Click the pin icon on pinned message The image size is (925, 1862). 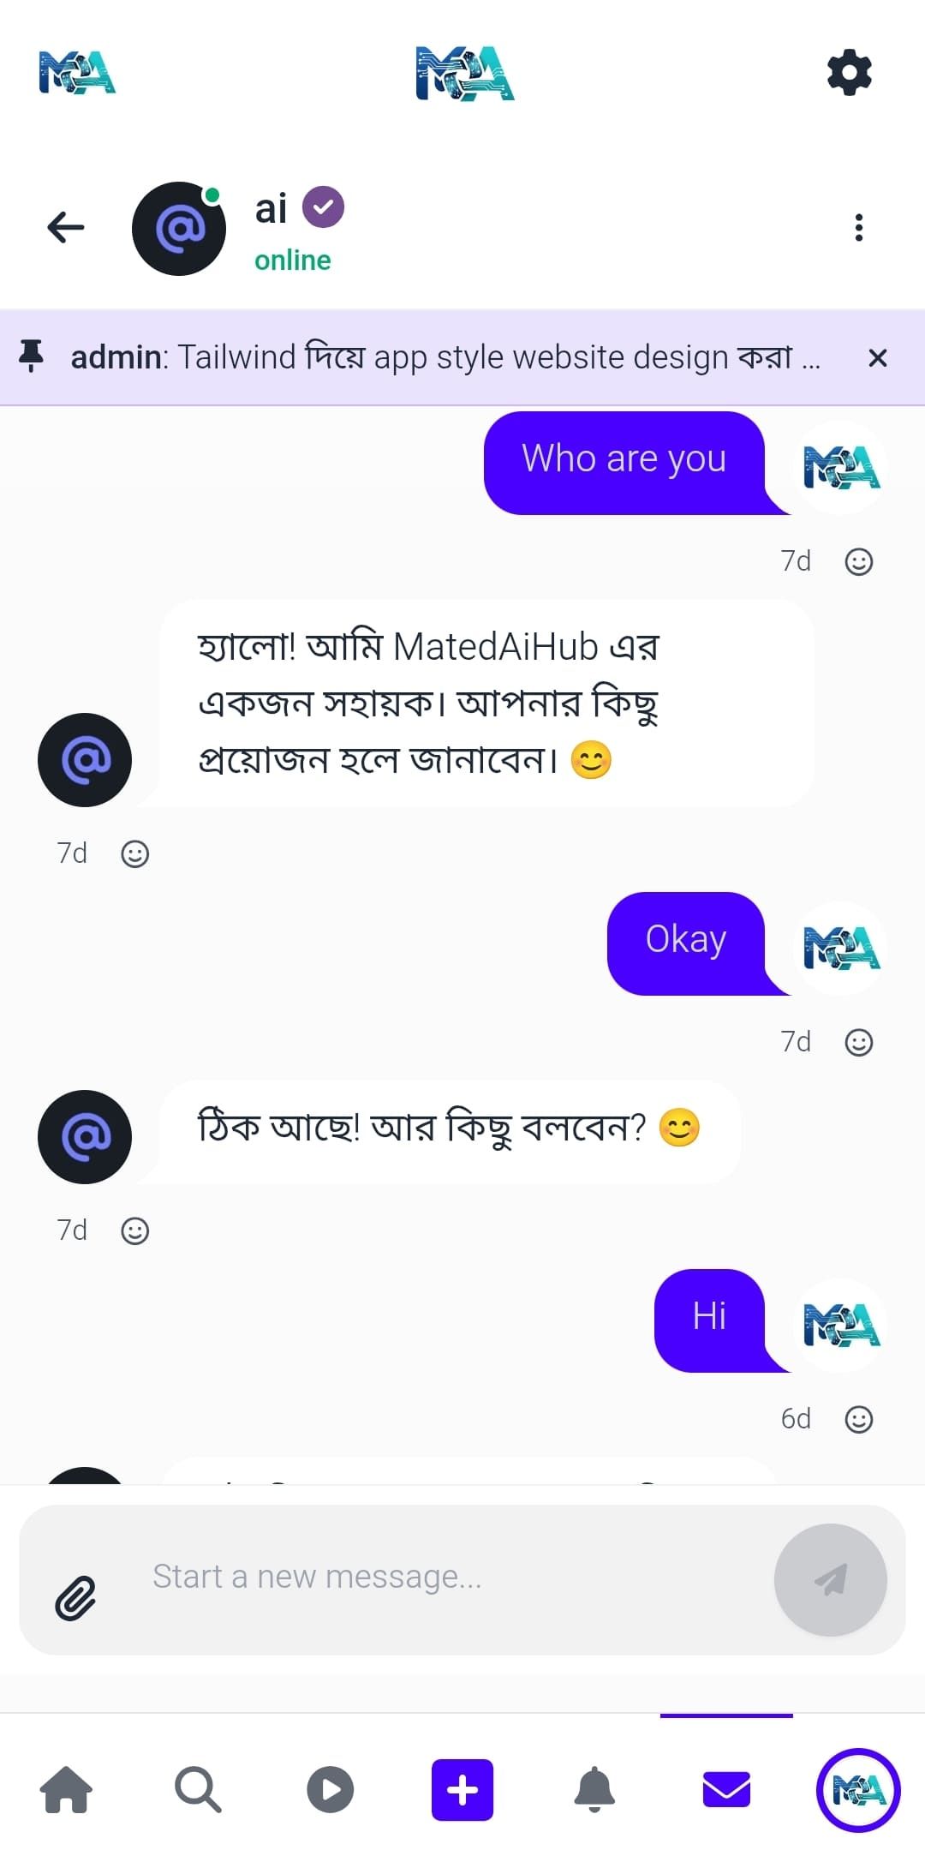pos(32,356)
